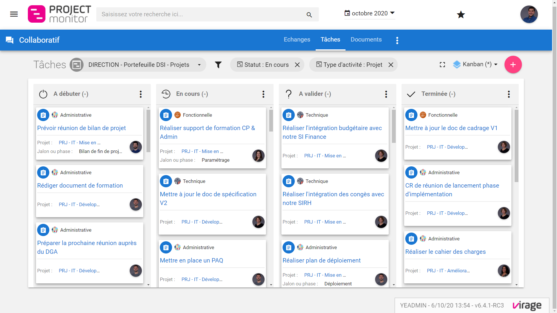Screen dimensions: 557x313
Task: Expand the 'DIRECTION - Portefeuille DSI - Projets' selector
Action: tap(199, 65)
